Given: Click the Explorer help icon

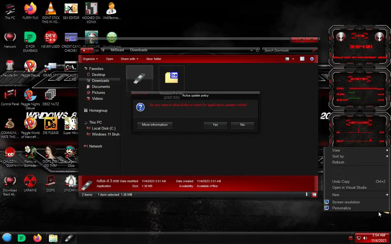Looking at the screenshot, I should 312,59.
